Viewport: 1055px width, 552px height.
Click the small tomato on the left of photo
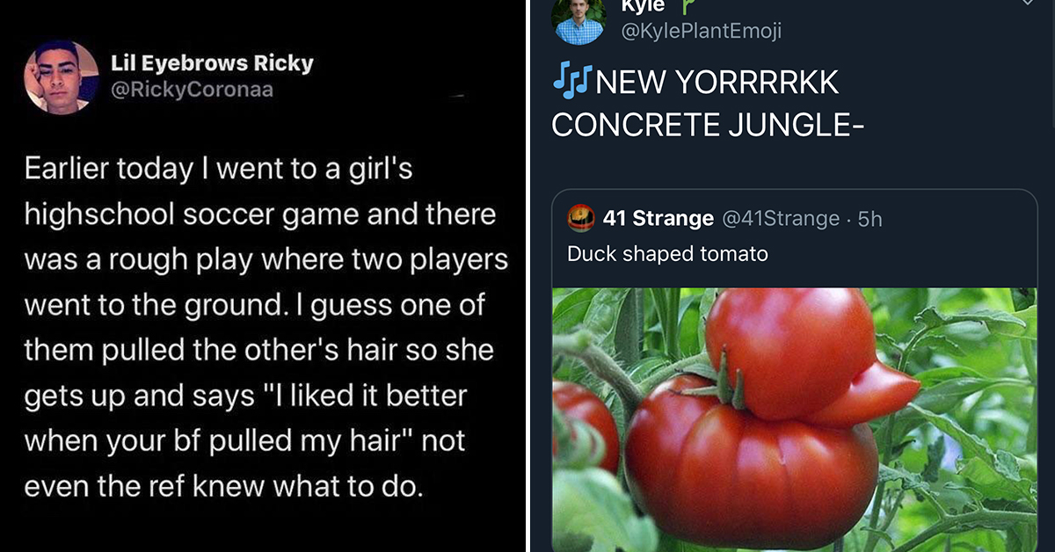tap(585, 425)
